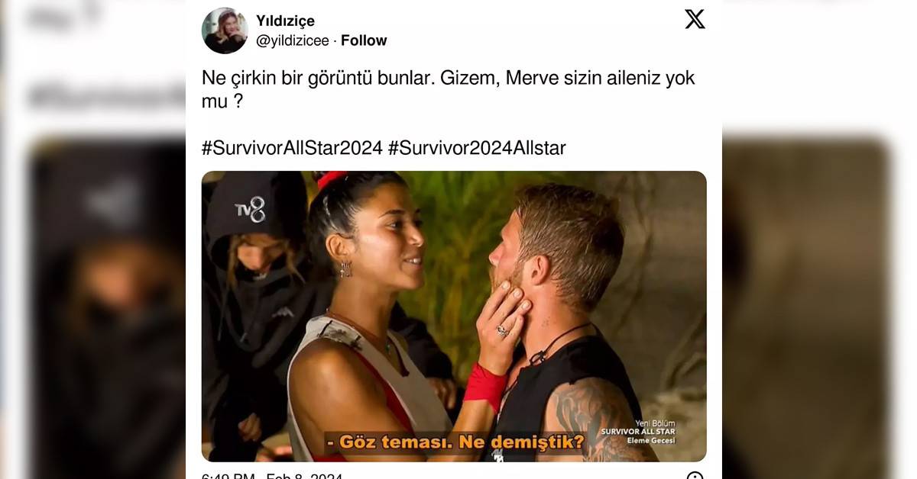
Task: Open the X logo link
Action: [695, 19]
